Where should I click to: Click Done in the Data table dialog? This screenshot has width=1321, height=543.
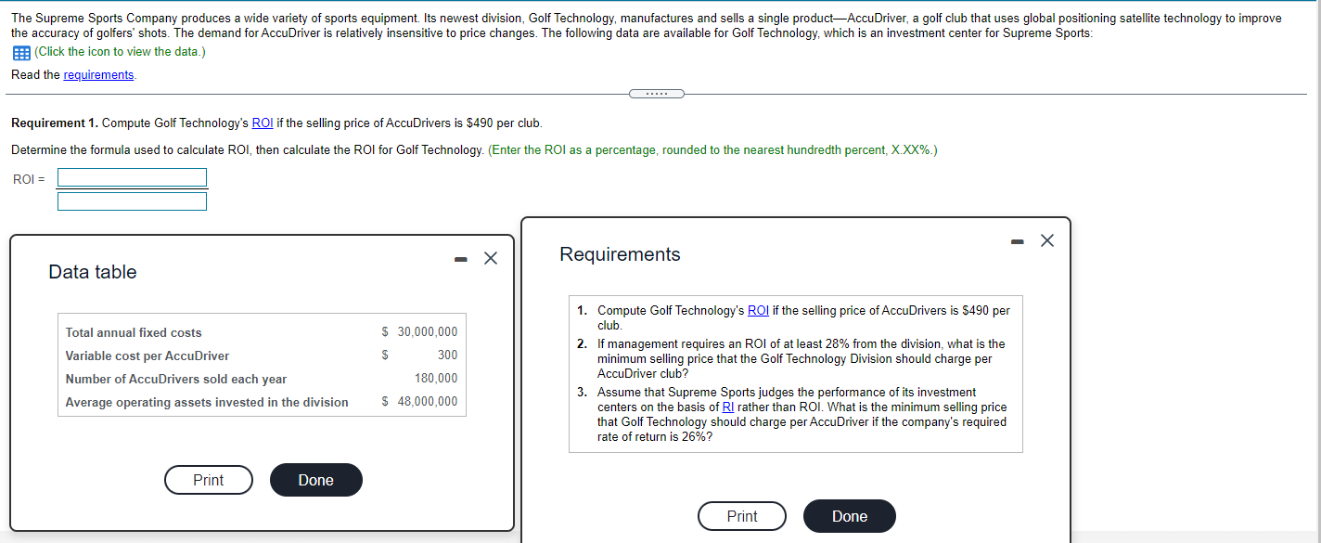click(x=316, y=480)
